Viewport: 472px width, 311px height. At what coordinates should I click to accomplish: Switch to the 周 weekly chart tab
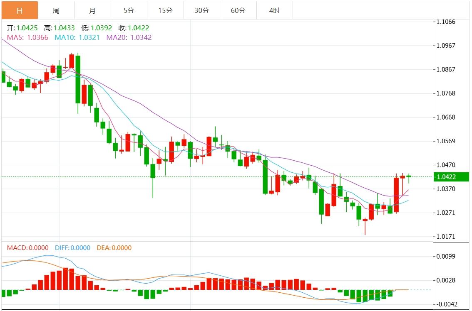[56, 10]
